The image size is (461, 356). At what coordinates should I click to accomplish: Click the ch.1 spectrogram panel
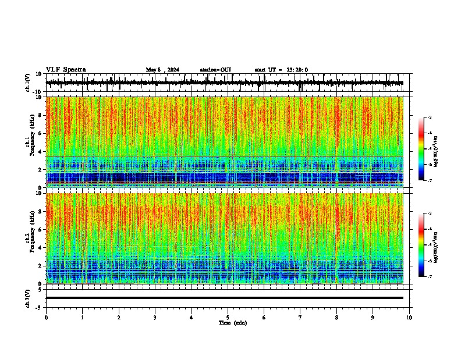[x=225, y=142]
